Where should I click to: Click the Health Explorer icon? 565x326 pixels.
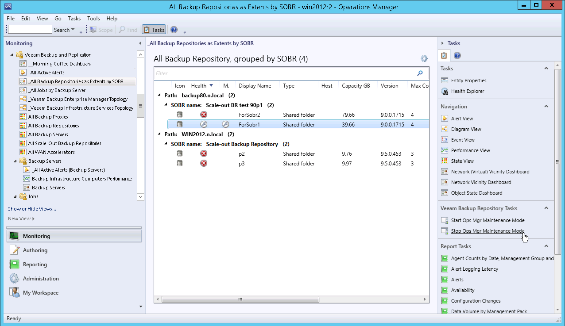(x=445, y=91)
